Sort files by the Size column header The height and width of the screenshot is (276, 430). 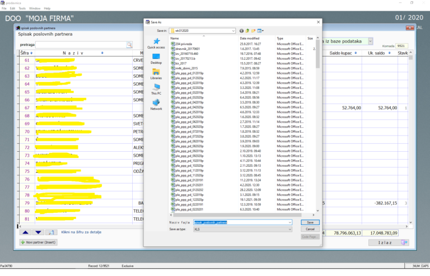(310, 39)
